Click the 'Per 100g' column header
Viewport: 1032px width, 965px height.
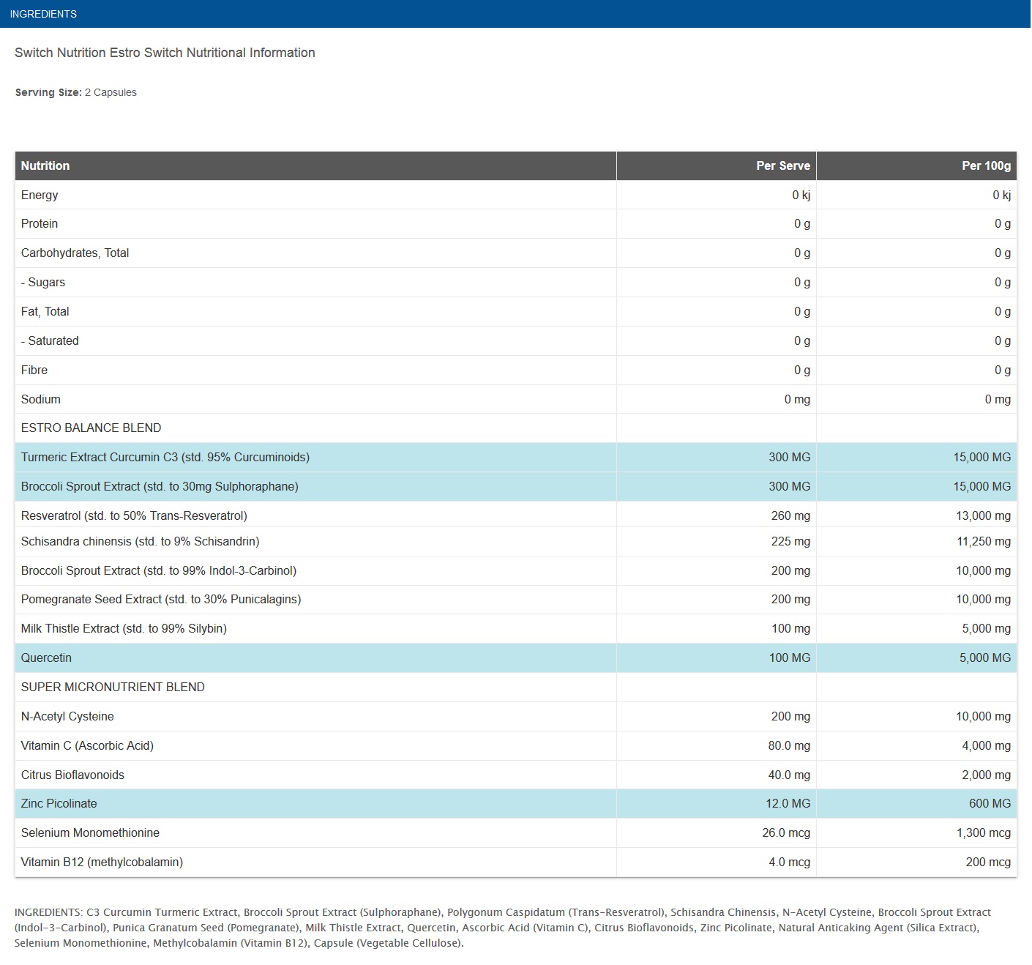tap(916, 165)
